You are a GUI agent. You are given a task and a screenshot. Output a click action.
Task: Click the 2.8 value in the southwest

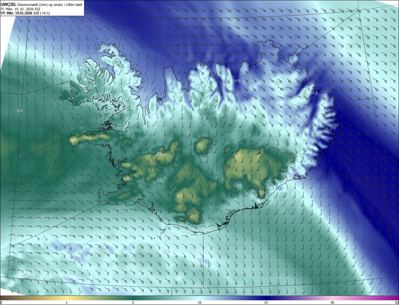pyautogui.click(x=126, y=178)
